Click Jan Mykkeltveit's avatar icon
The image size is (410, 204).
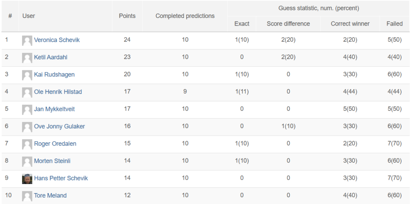(x=27, y=110)
